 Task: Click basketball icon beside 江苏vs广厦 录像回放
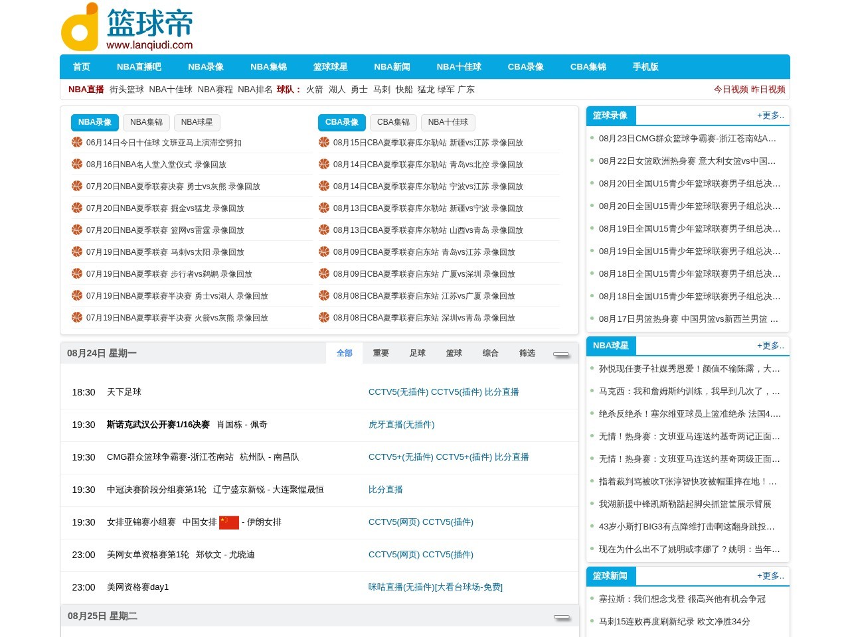pyautogui.click(x=324, y=295)
